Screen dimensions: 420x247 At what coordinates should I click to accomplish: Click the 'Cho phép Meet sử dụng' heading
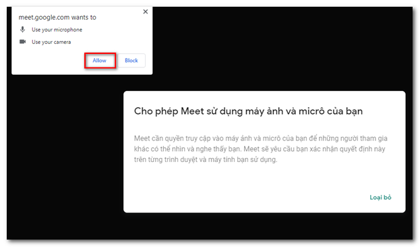point(248,111)
